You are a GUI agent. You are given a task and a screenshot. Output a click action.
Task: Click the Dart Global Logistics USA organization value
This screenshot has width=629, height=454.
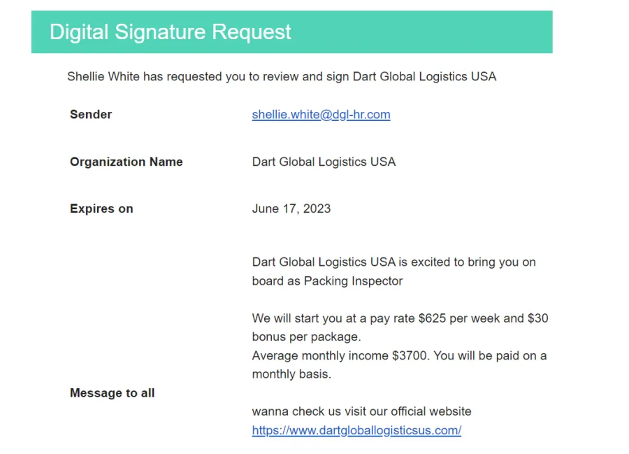pyautogui.click(x=324, y=162)
